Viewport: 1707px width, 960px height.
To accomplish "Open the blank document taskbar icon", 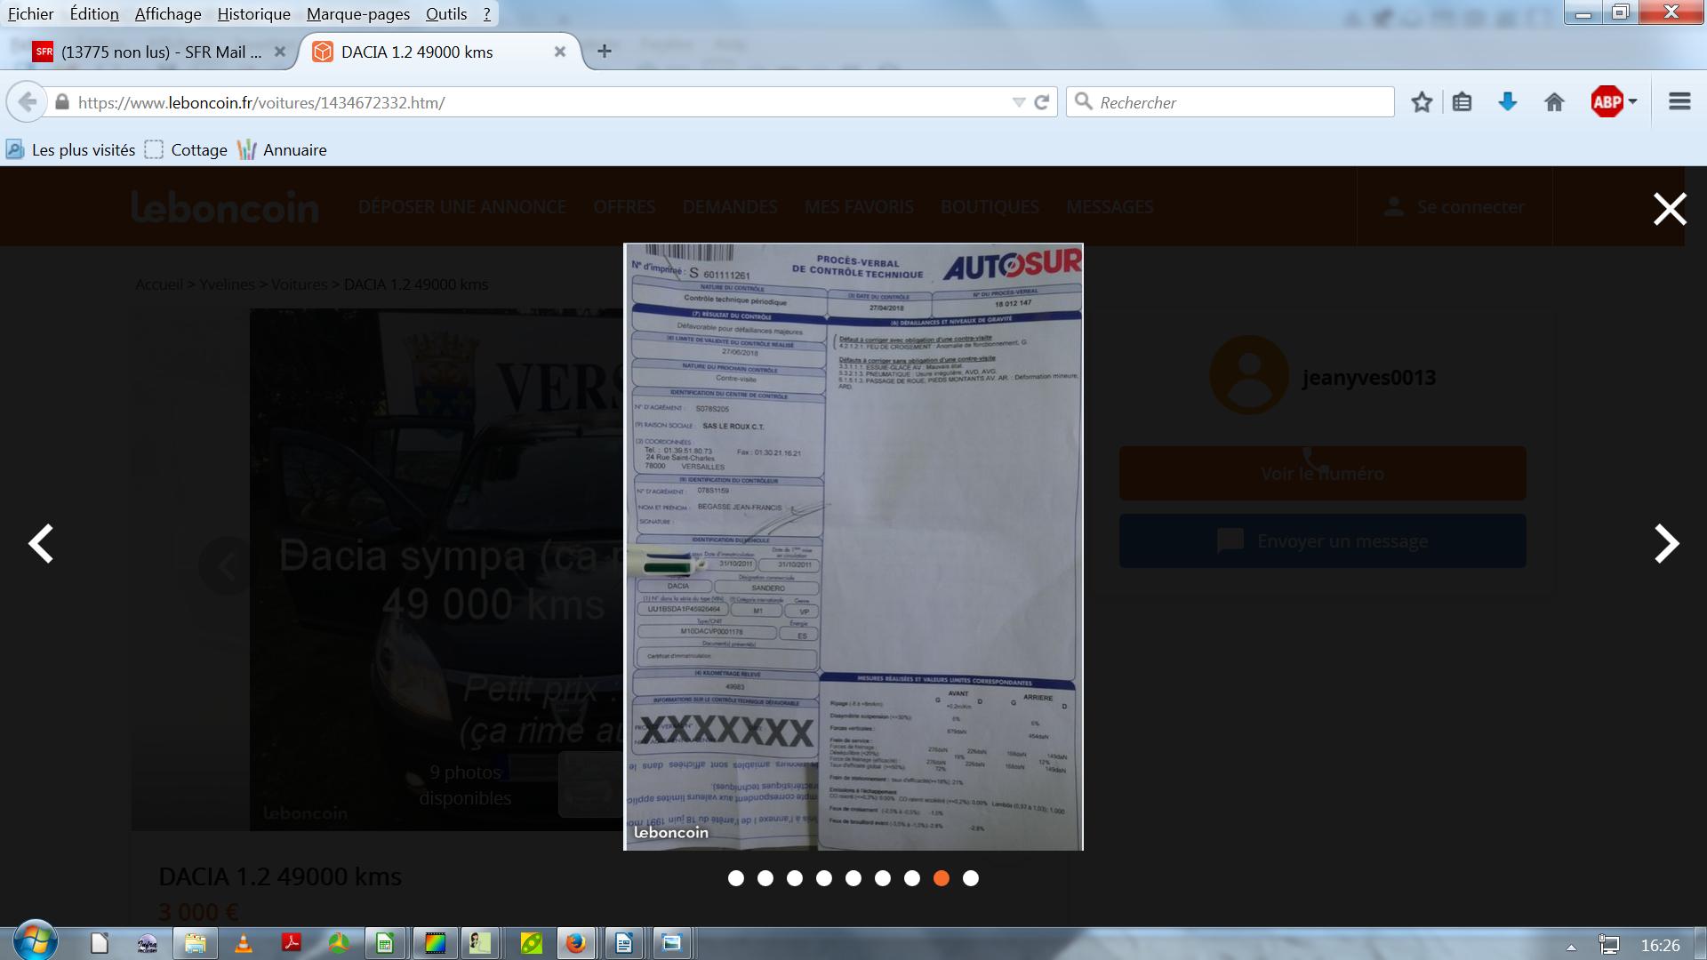I will click(x=99, y=943).
